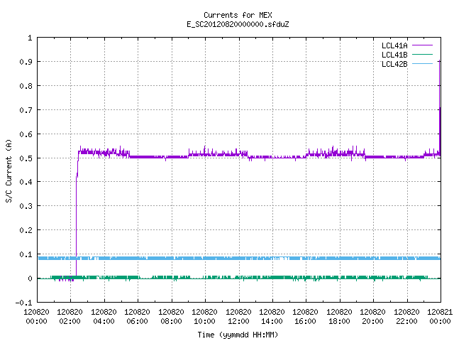Click the blue LCL42B legend line sample

422,63
